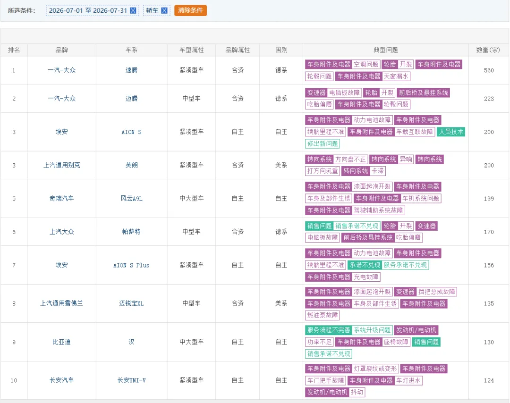Click the 销售承诺不兑现 tag in the 帕萨特 row

pyautogui.click(x=357, y=226)
